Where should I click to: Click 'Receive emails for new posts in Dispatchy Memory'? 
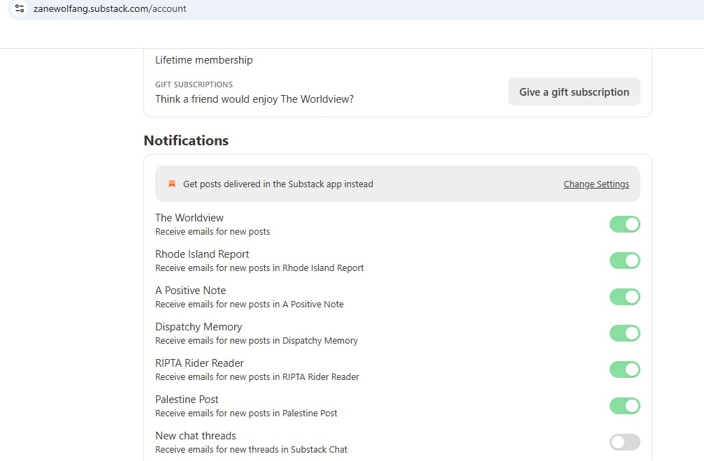257,341
